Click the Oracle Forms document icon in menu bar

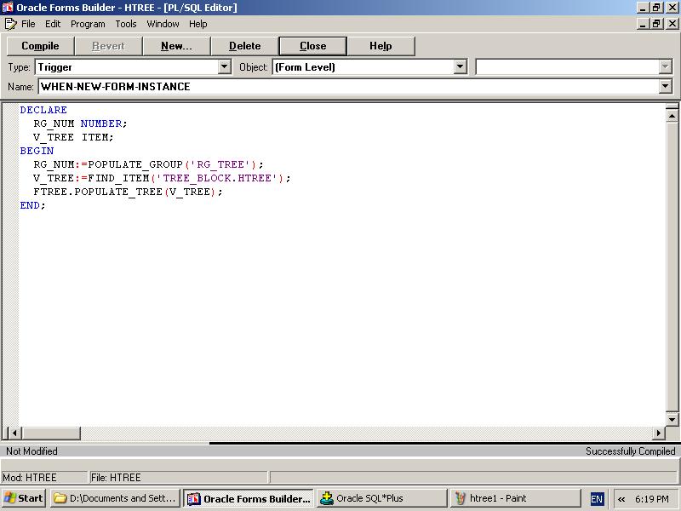(10, 24)
